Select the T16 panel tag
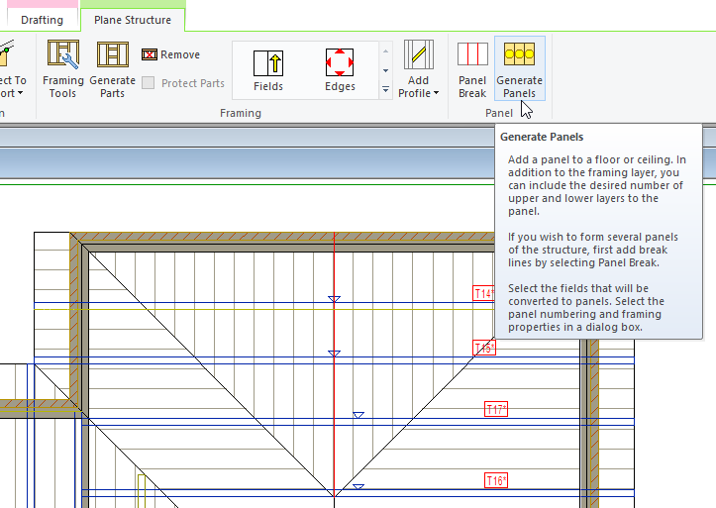 (495, 481)
